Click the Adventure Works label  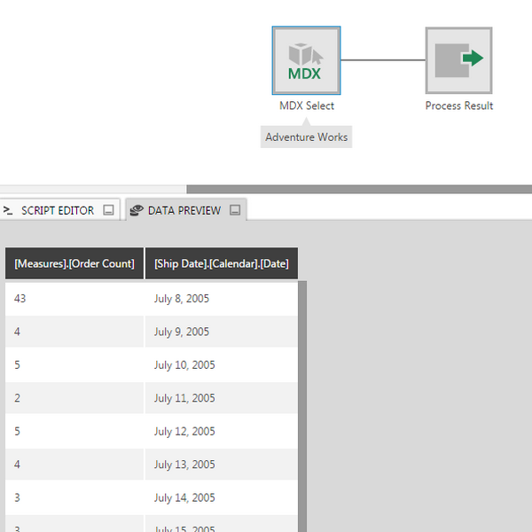[306, 137]
